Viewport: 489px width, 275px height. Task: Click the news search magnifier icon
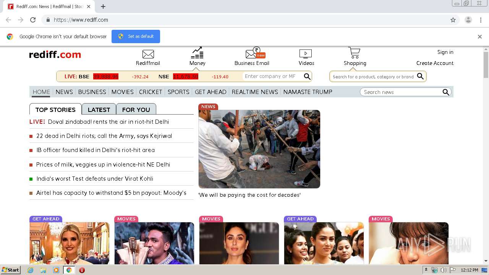445,92
